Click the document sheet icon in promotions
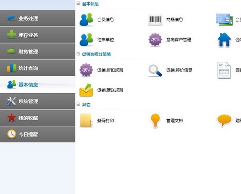 click(224, 70)
